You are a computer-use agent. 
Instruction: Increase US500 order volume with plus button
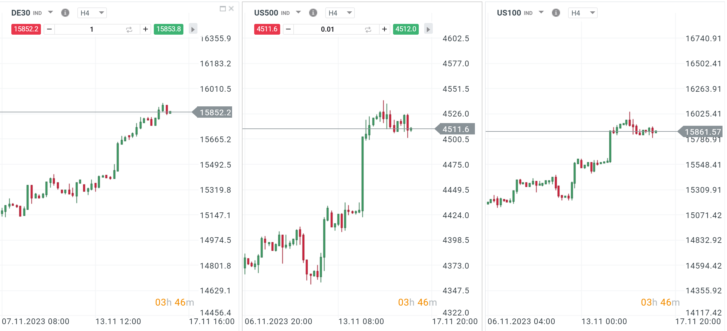coord(384,29)
